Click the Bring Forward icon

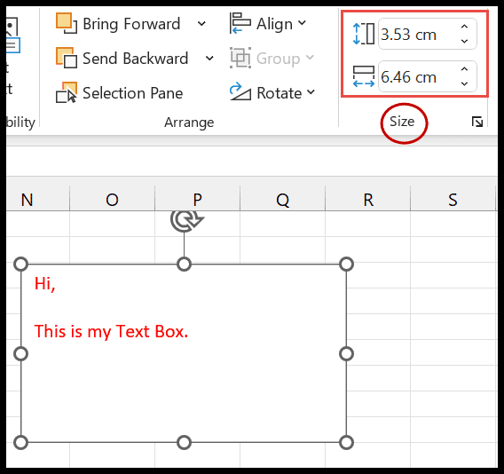(x=67, y=23)
